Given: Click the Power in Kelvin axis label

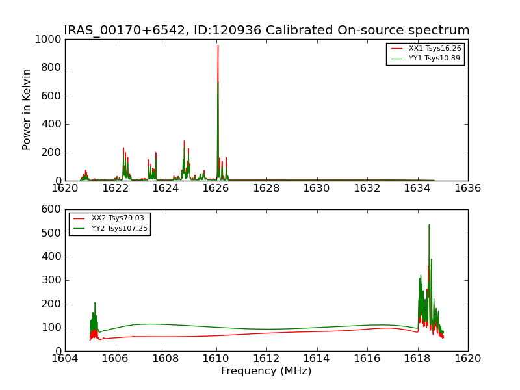Looking at the screenshot, I should 26,110.
